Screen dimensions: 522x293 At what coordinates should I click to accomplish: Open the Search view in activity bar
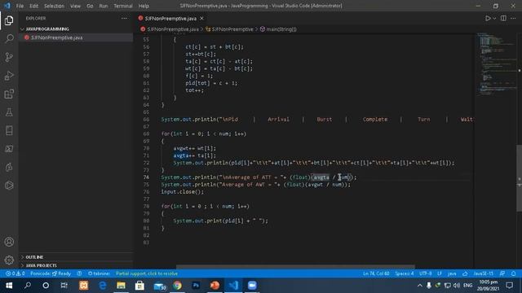coord(9,38)
